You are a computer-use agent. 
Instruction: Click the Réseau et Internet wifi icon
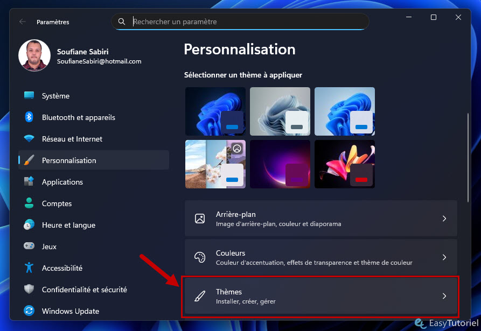point(29,139)
